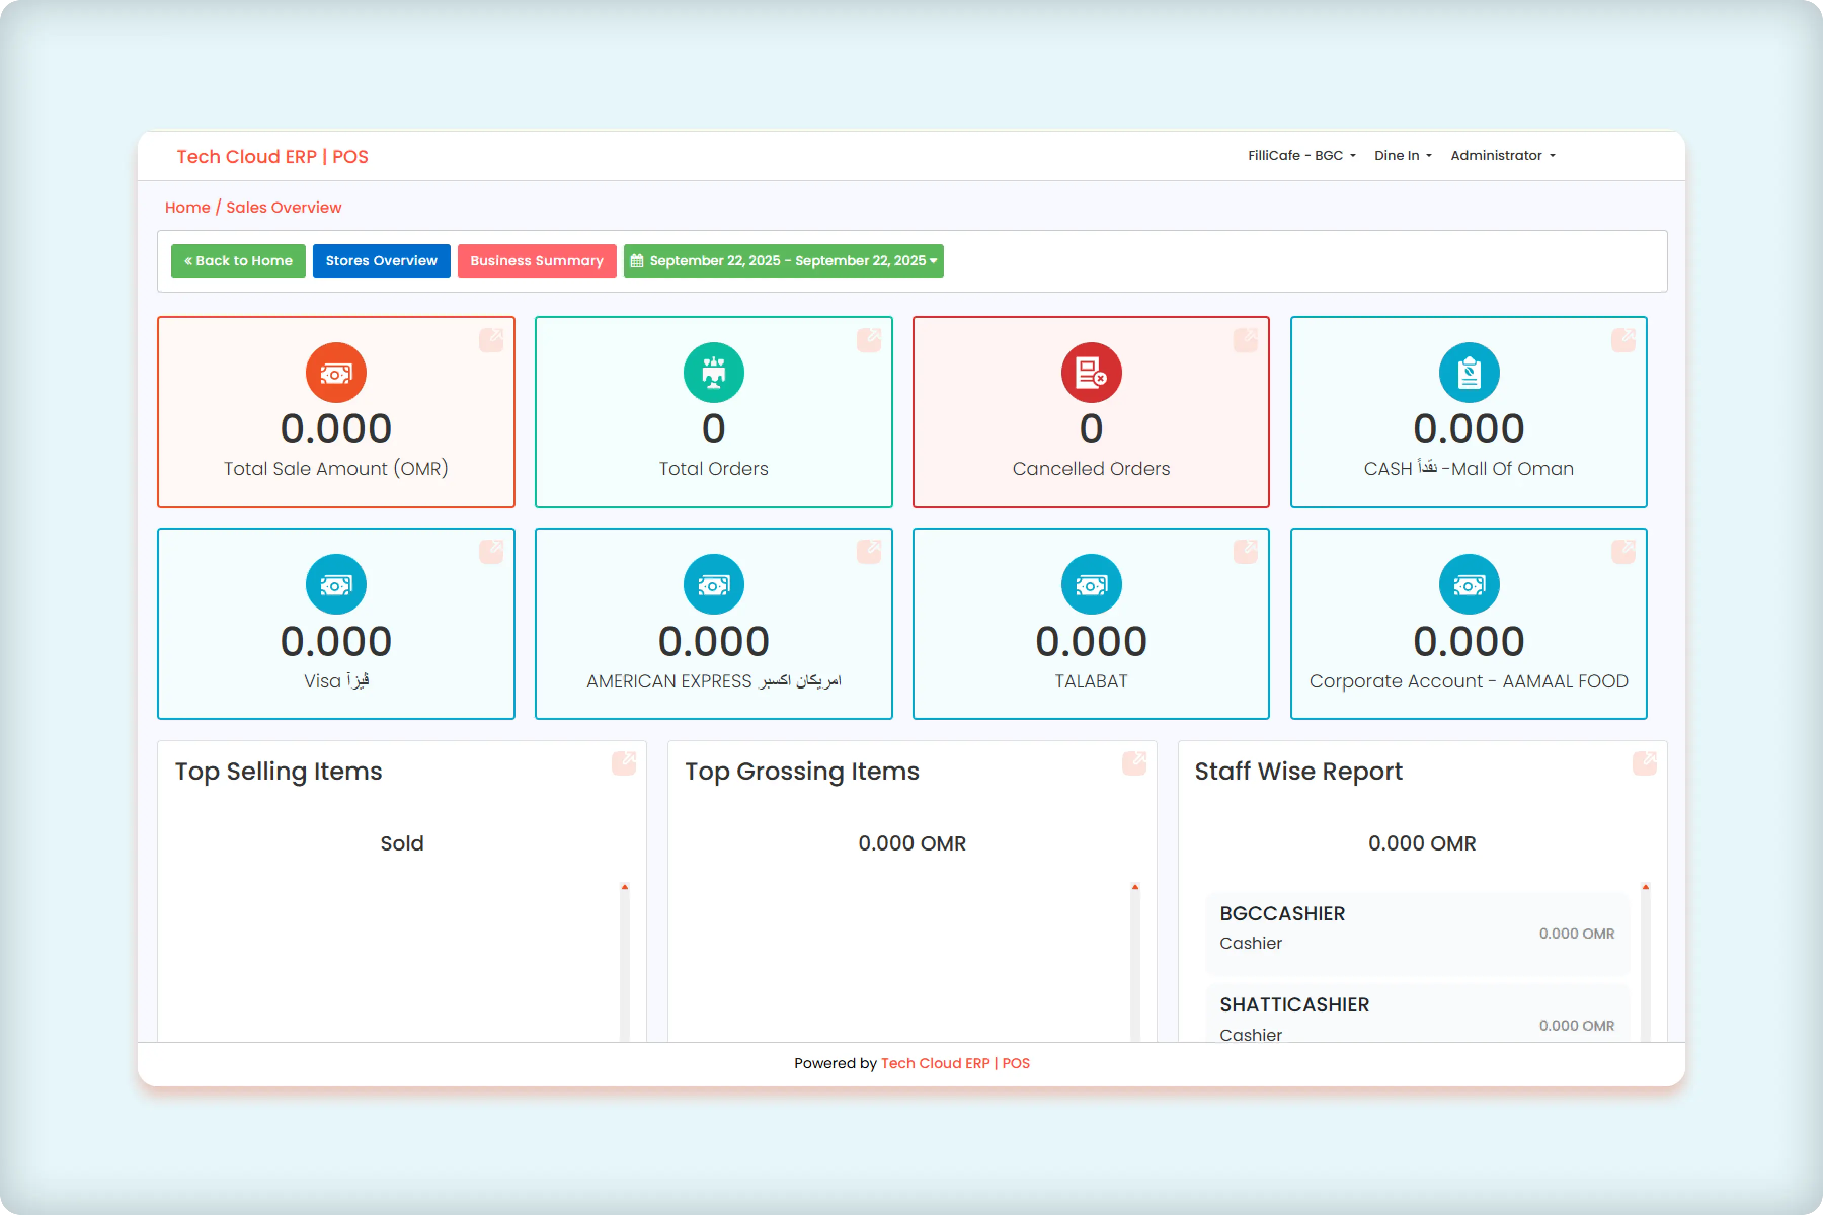Screen dimensions: 1823x1215
Task: Click the AMERICAN EXPRESS money icon
Action: click(713, 584)
